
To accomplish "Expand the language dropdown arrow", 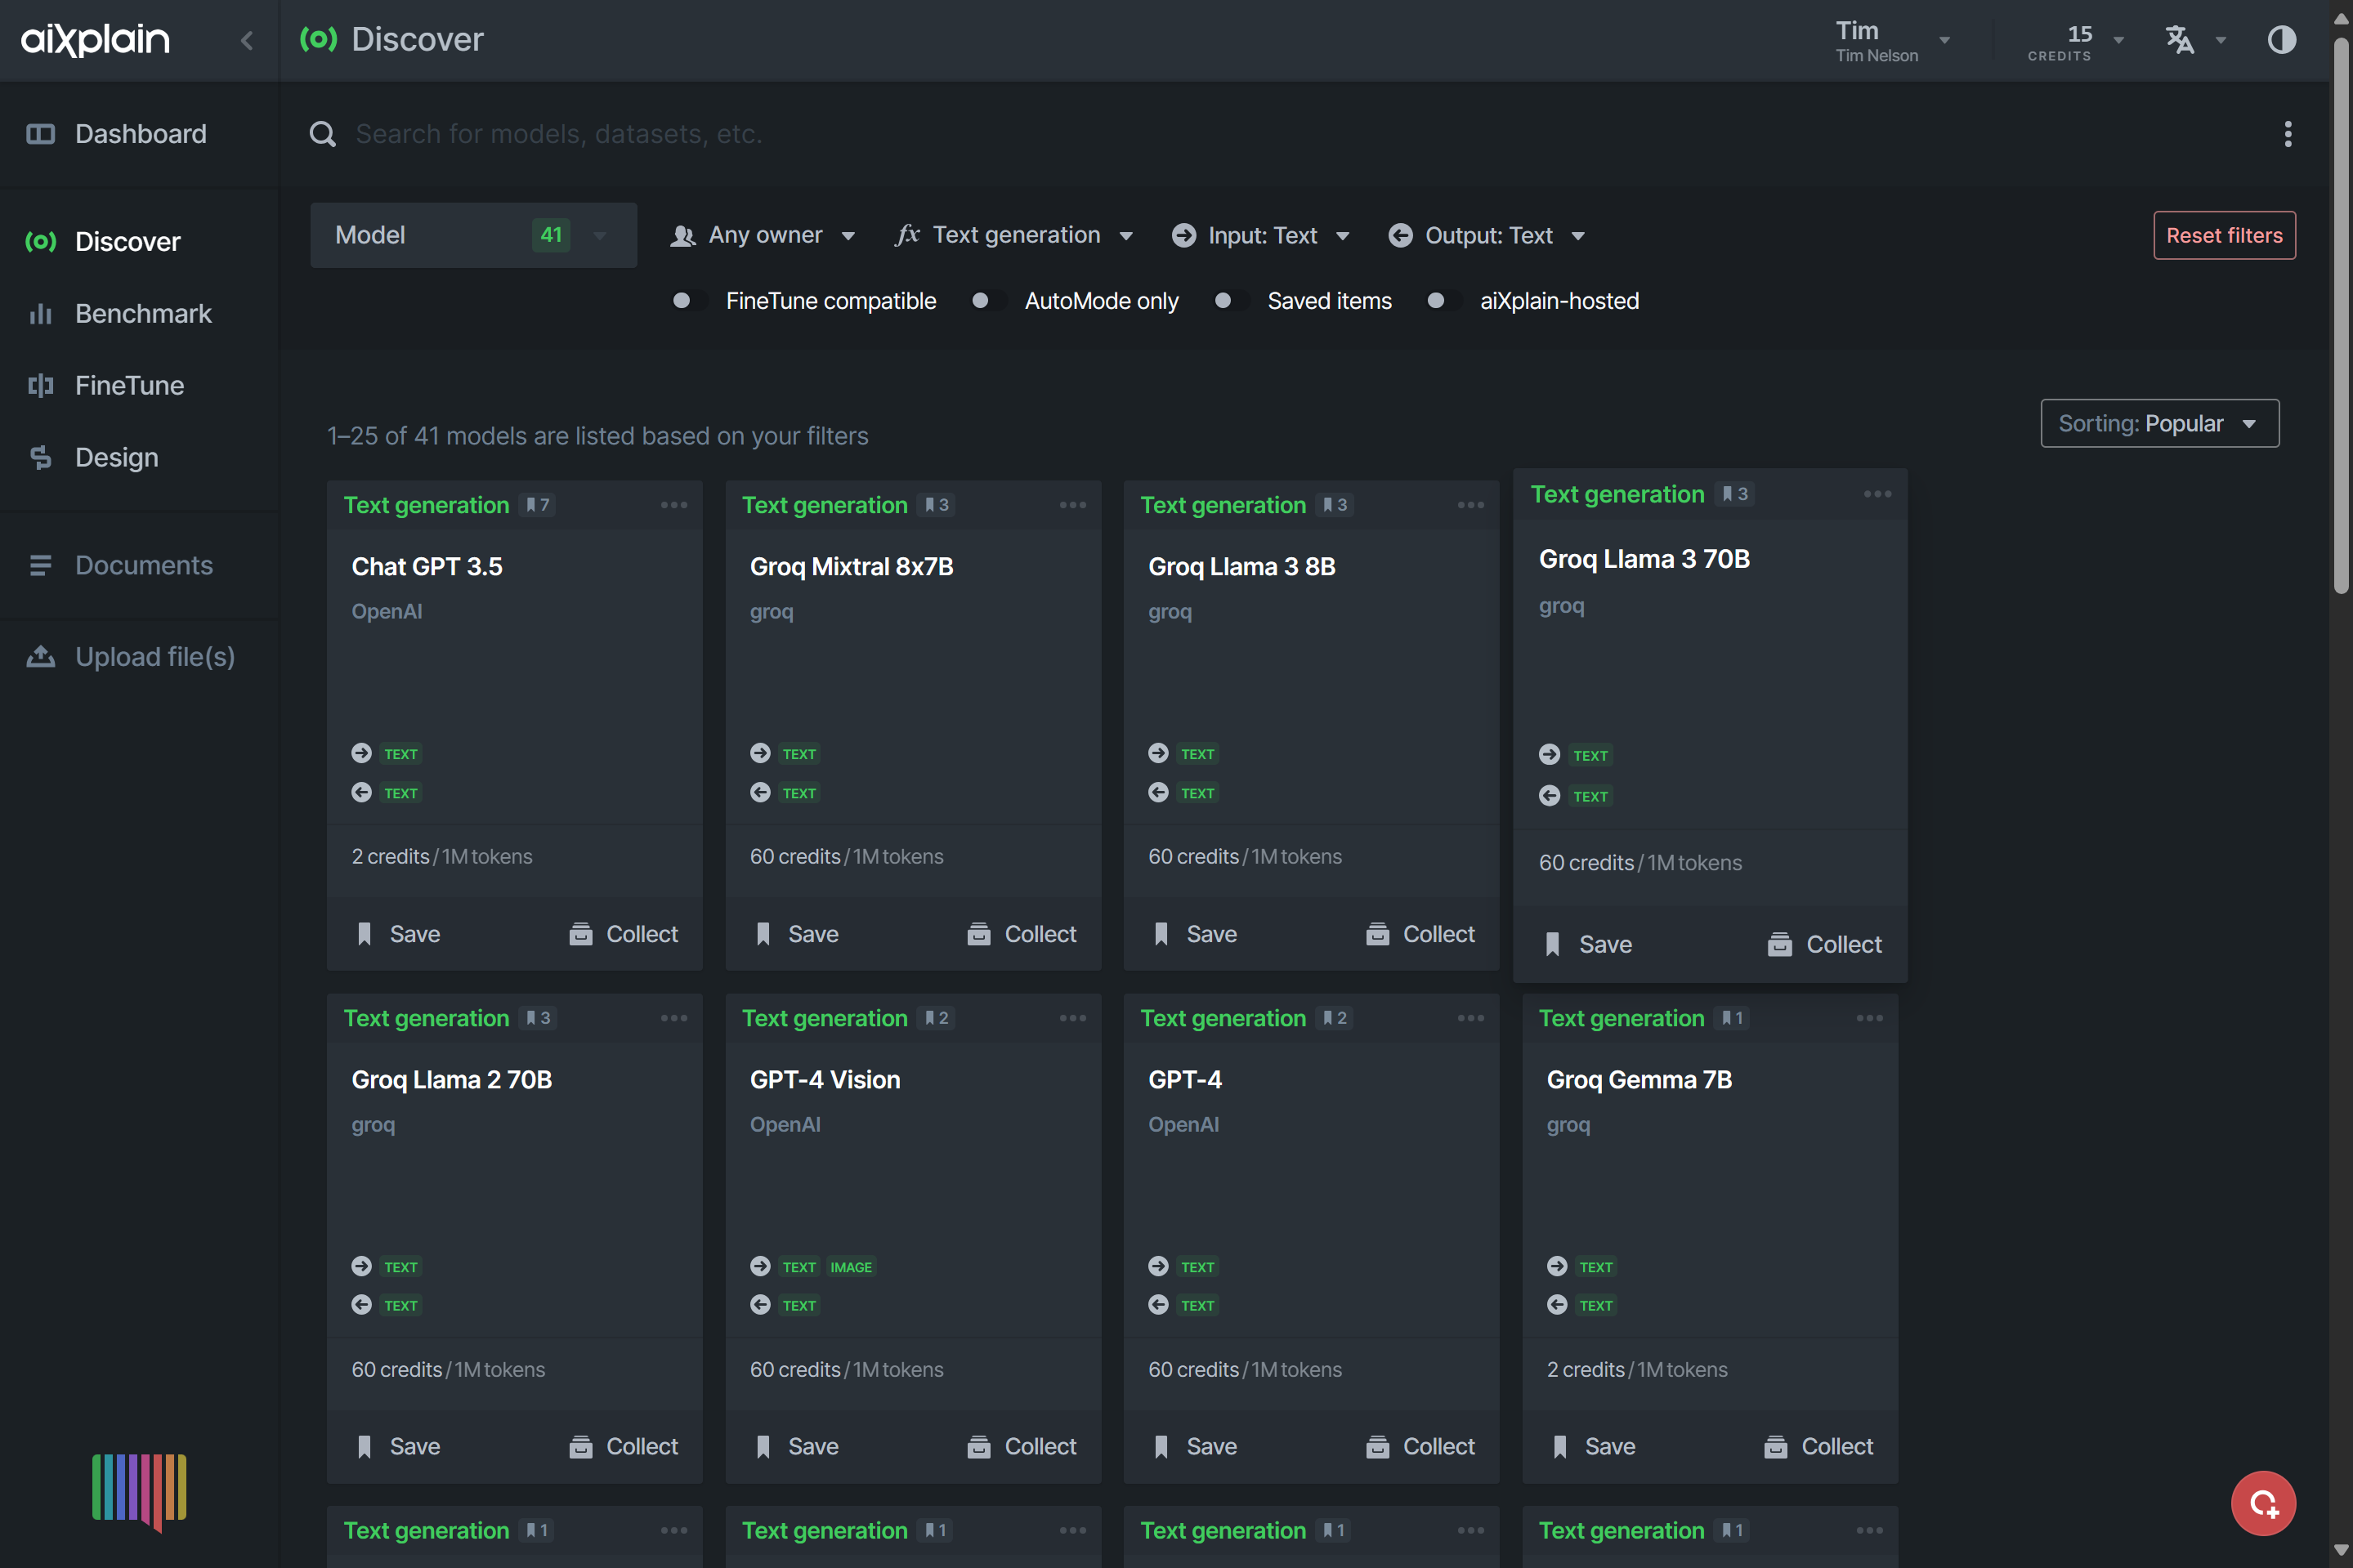I will (x=2221, y=41).
